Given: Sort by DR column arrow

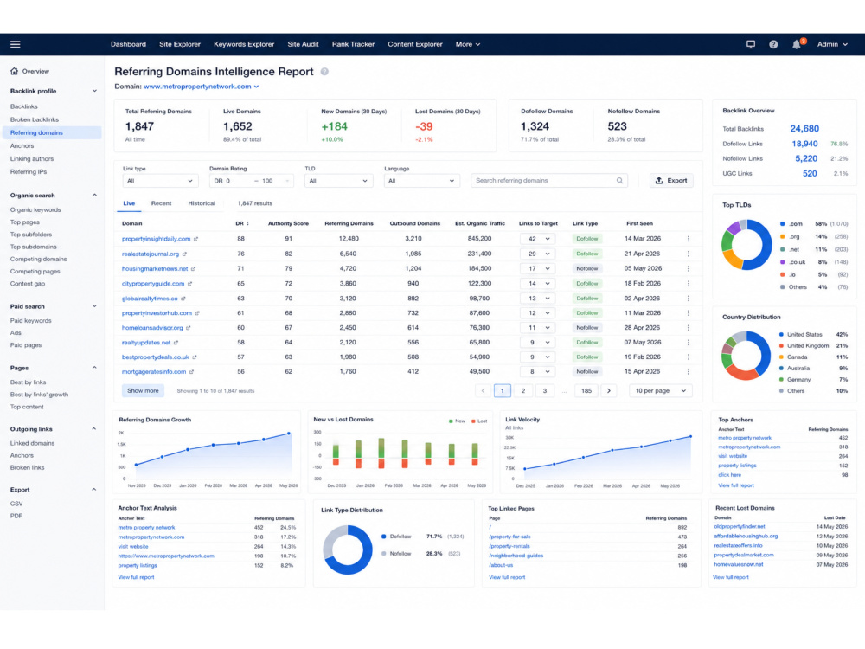Looking at the screenshot, I should coord(247,223).
